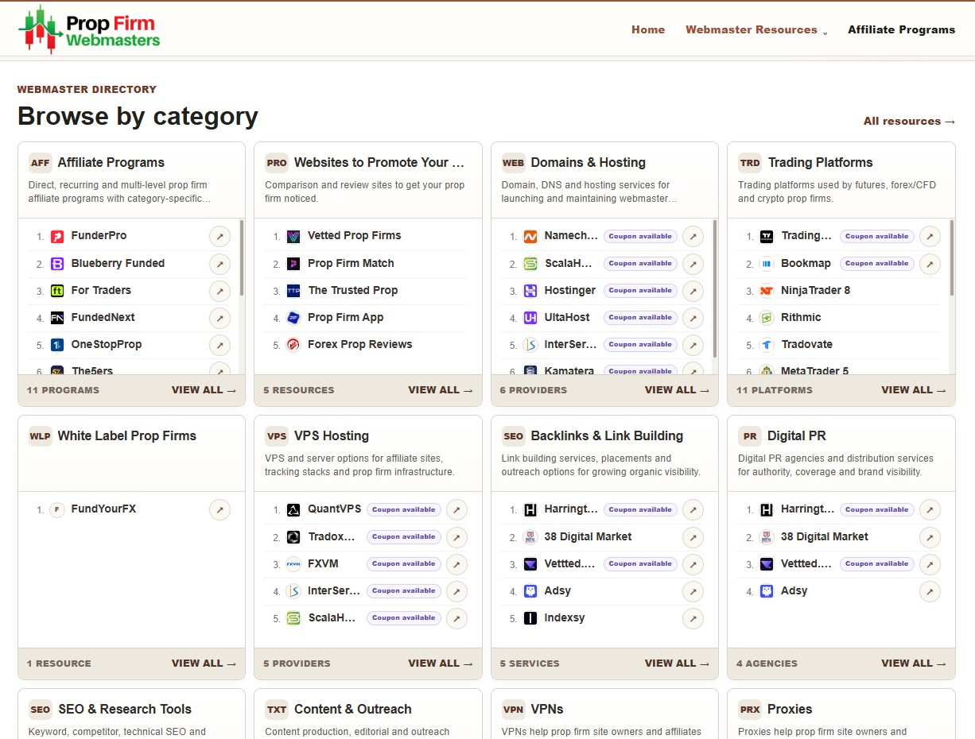Image resolution: width=975 pixels, height=739 pixels.
Task: Select the FunderPro entry
Action: (x=99, y=236)
